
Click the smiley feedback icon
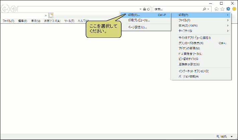234,9
